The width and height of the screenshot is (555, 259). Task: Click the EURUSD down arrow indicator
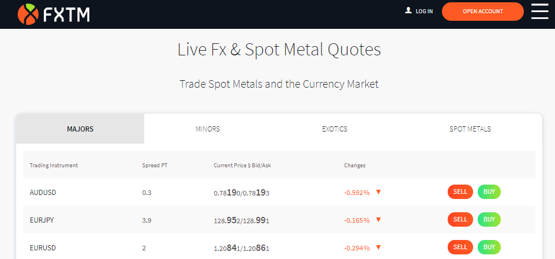pyautogui.click(x=378, y=247)
